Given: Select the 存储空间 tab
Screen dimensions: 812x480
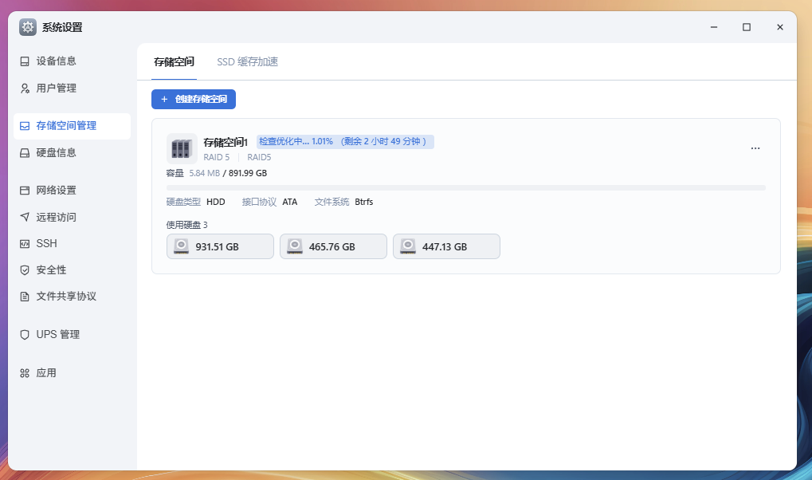Looking at the screenshot, I should coord(174,62).
